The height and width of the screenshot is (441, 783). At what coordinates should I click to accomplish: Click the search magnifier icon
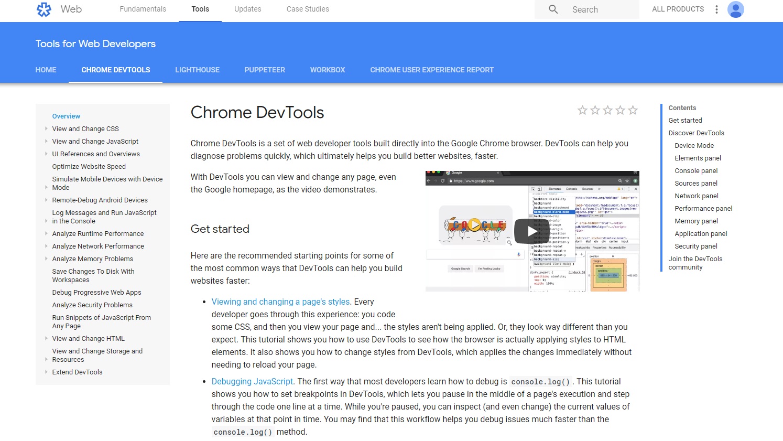point(553,9)
